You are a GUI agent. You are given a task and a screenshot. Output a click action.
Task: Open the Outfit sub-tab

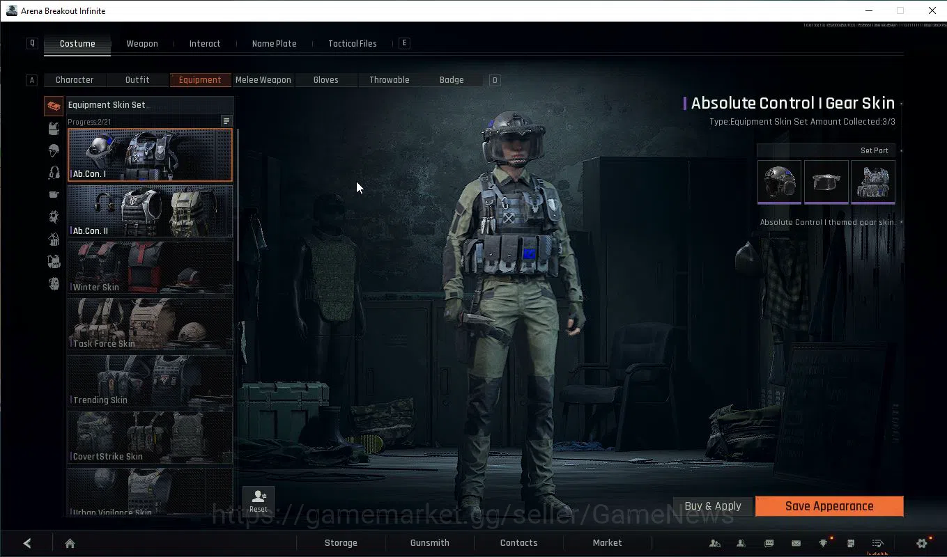(137, 79)
